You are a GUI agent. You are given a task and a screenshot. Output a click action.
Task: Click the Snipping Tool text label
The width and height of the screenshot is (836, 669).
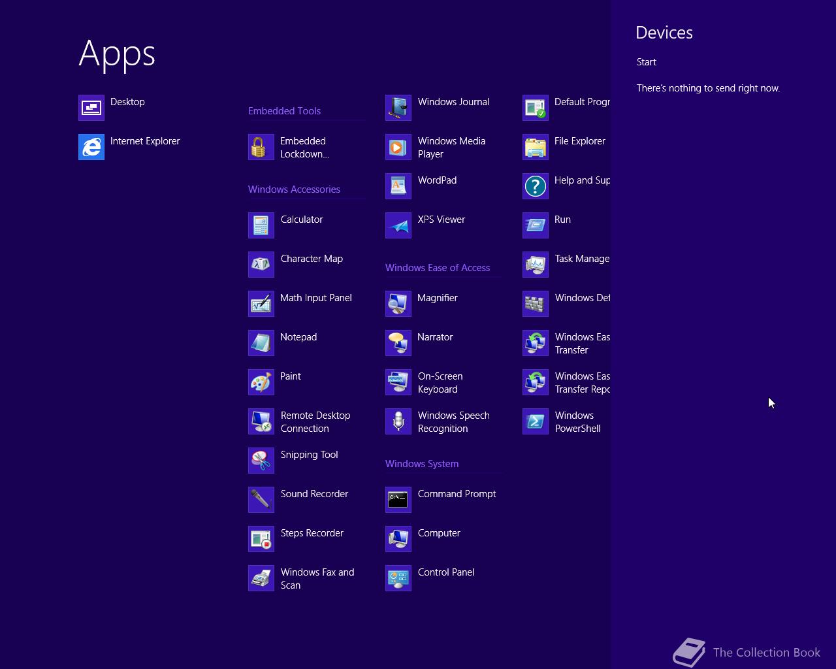(309, 455)
